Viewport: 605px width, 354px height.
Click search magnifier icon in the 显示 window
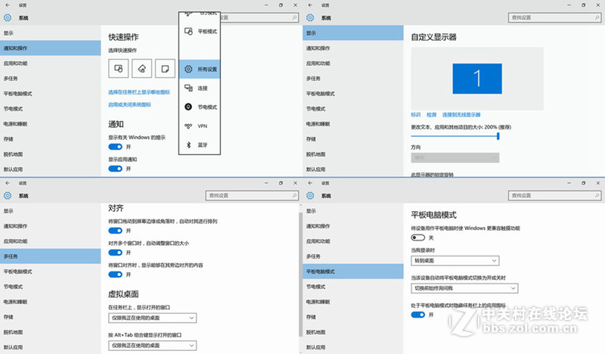pos(597,17)
